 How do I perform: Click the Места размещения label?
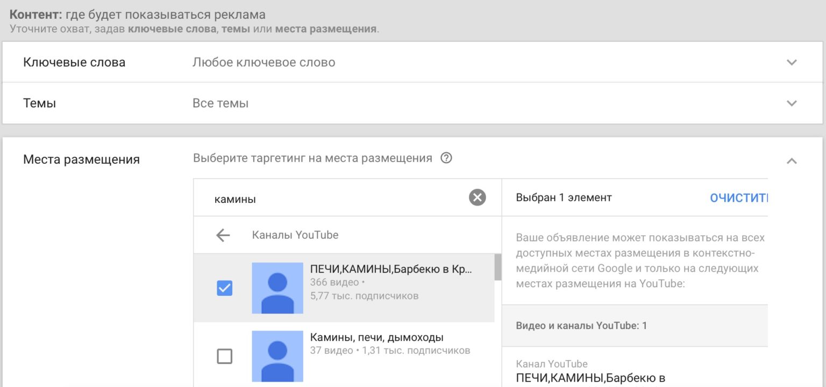81,159
